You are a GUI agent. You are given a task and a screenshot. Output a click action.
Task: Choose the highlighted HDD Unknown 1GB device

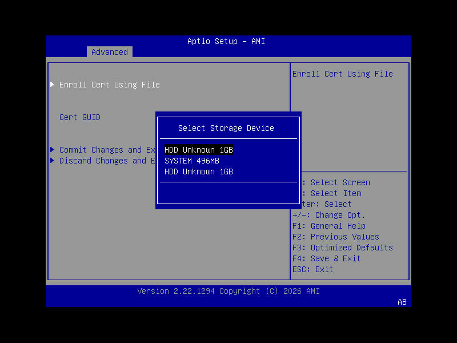tap(199, 150)
